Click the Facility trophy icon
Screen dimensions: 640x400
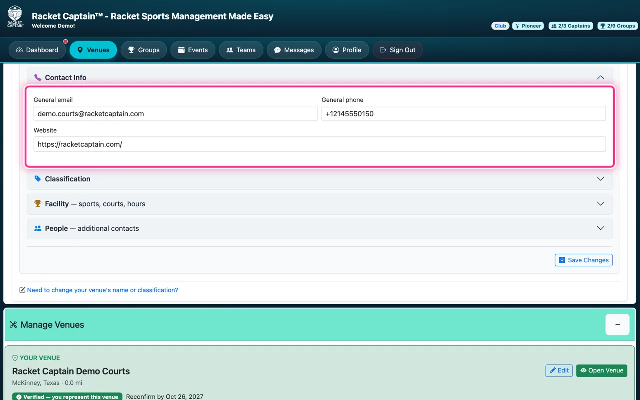point(38,204)
